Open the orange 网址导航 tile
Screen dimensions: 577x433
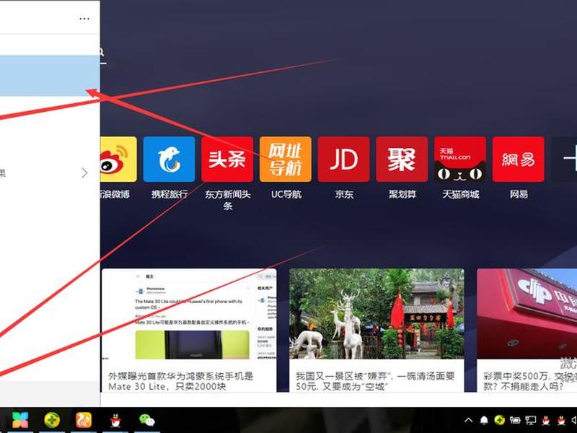tap(285, 159)
